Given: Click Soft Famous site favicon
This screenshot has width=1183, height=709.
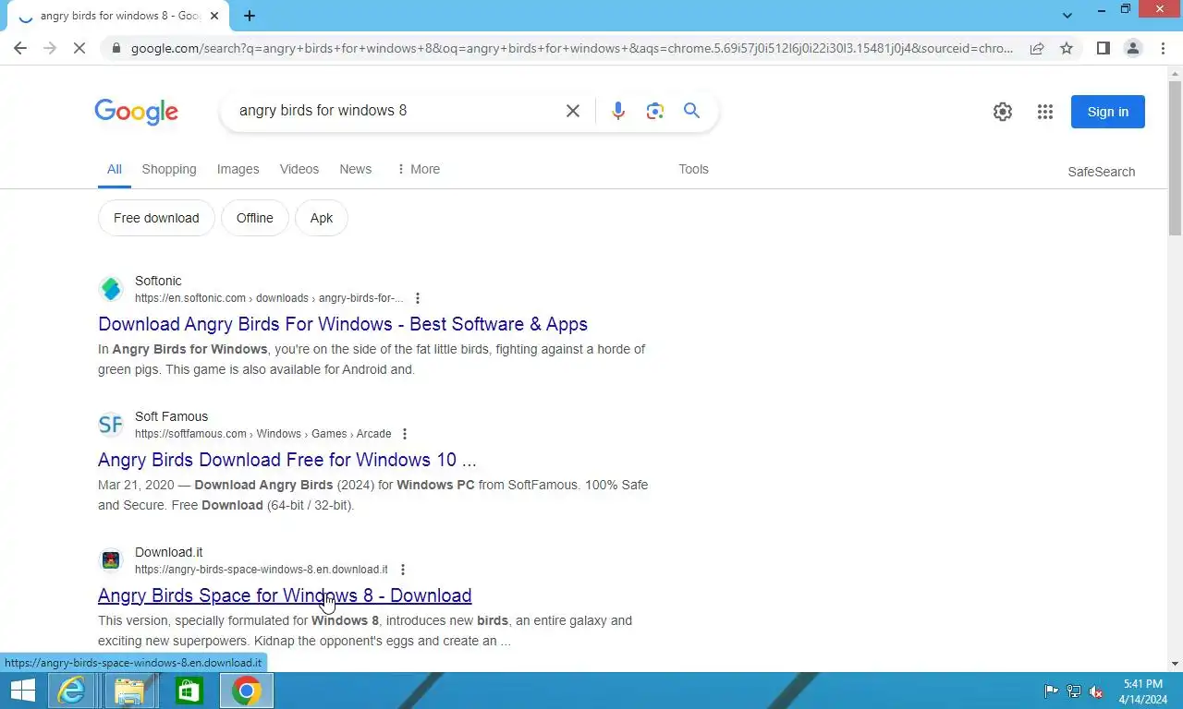Looking at the screenshot, I should (111, 425).
